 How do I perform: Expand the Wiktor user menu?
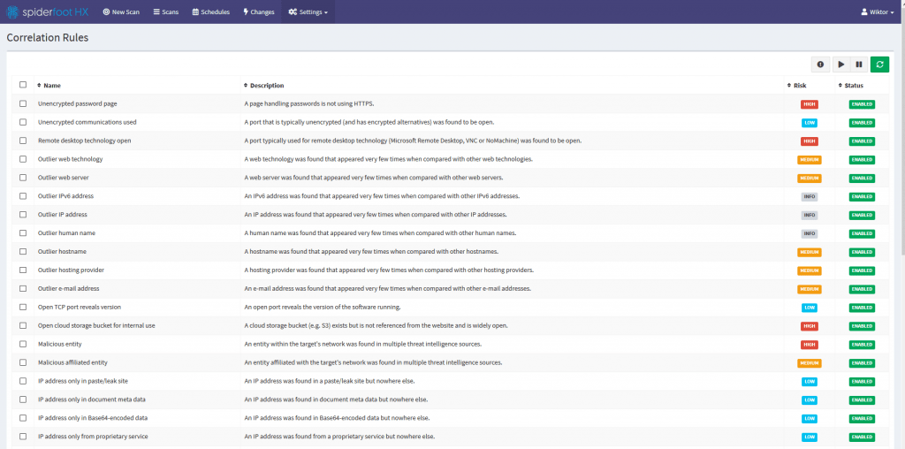click(x=878, y=12)
